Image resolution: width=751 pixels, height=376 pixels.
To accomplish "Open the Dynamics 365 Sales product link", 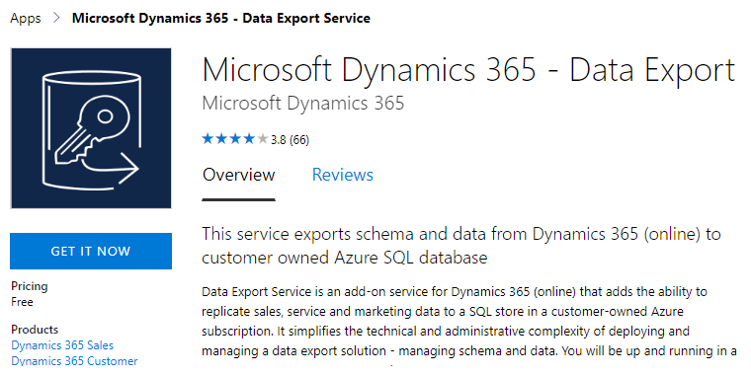I will [x=62, y=345].
